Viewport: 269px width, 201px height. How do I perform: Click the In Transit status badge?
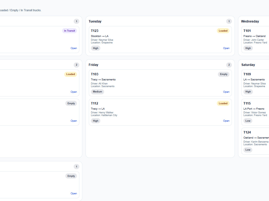point(69,31)
